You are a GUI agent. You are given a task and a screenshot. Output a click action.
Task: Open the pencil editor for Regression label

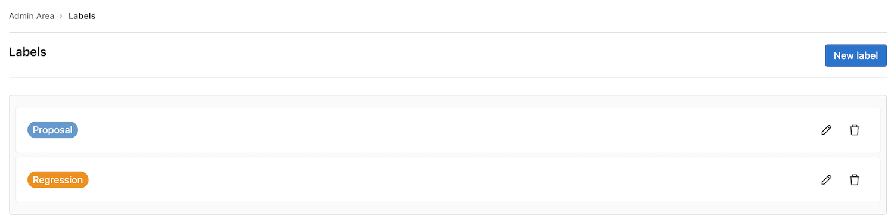(x=826, y=179)
